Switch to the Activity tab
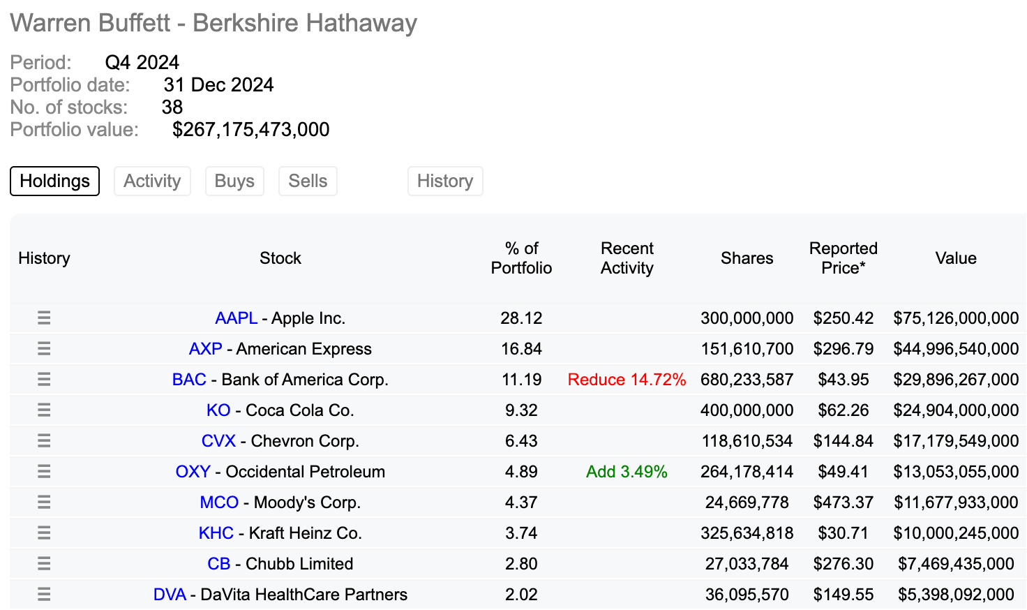 pyautogui.click(x=152, y=181)
